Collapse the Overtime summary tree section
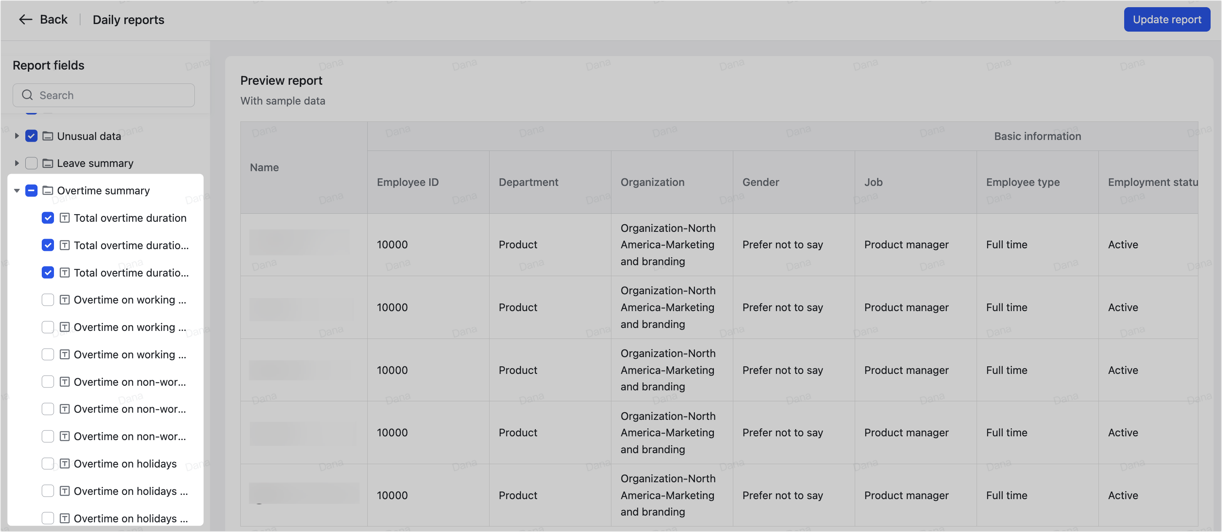Image resolution: width=1222 pixels, height=532 pixels. click(17, 190)
